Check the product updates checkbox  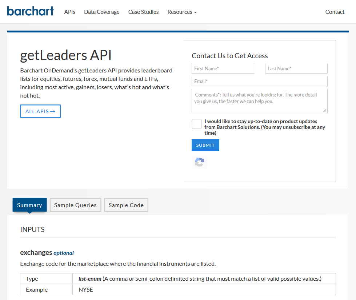click(x=197, y=124)
